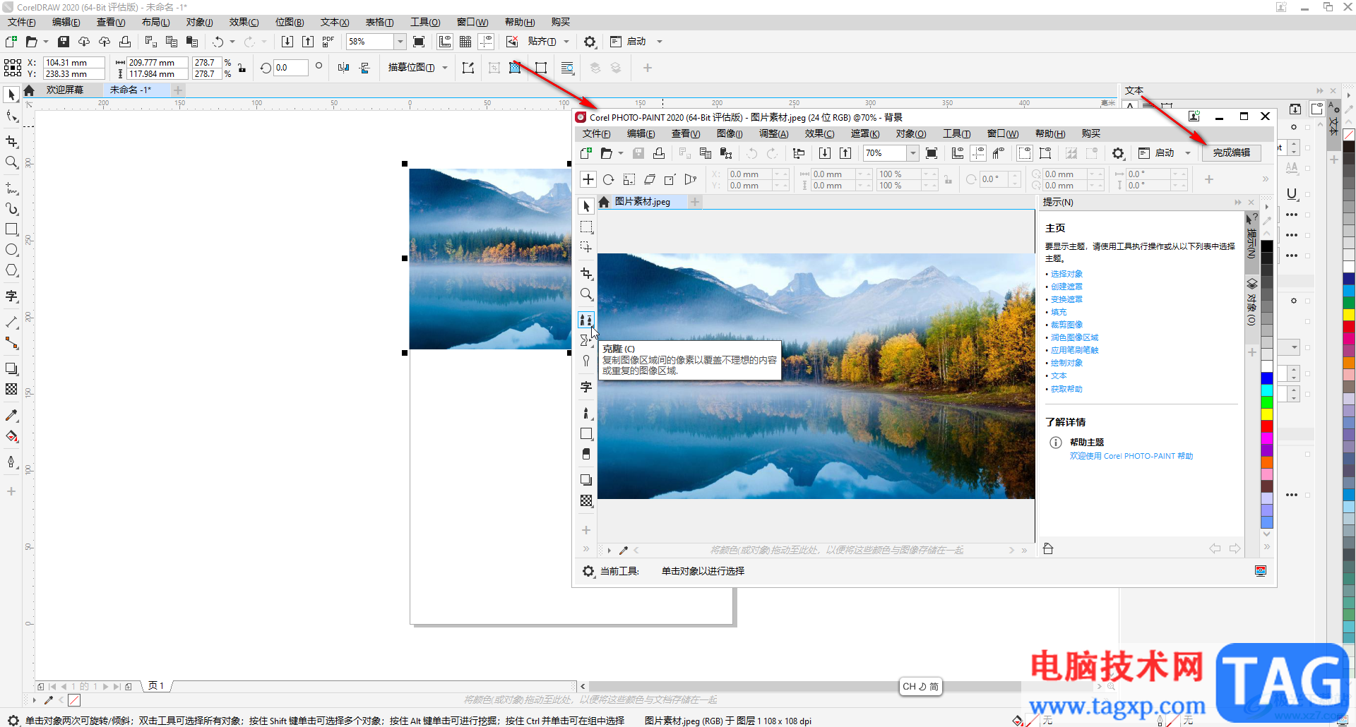This screenshot has height=727, width=1356.
Task: Click the rotation angle field in CorelDRAW
Action: point(291,68)
